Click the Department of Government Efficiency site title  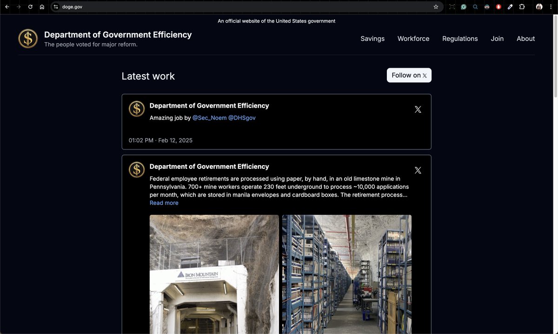pos(118,35)
